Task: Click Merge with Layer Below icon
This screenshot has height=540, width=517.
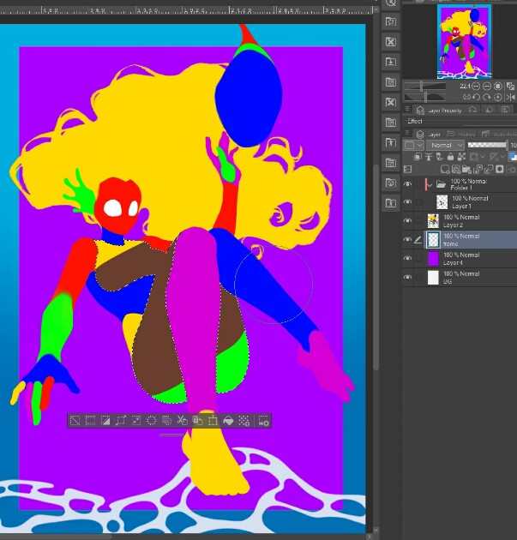Action: point(489,169)
